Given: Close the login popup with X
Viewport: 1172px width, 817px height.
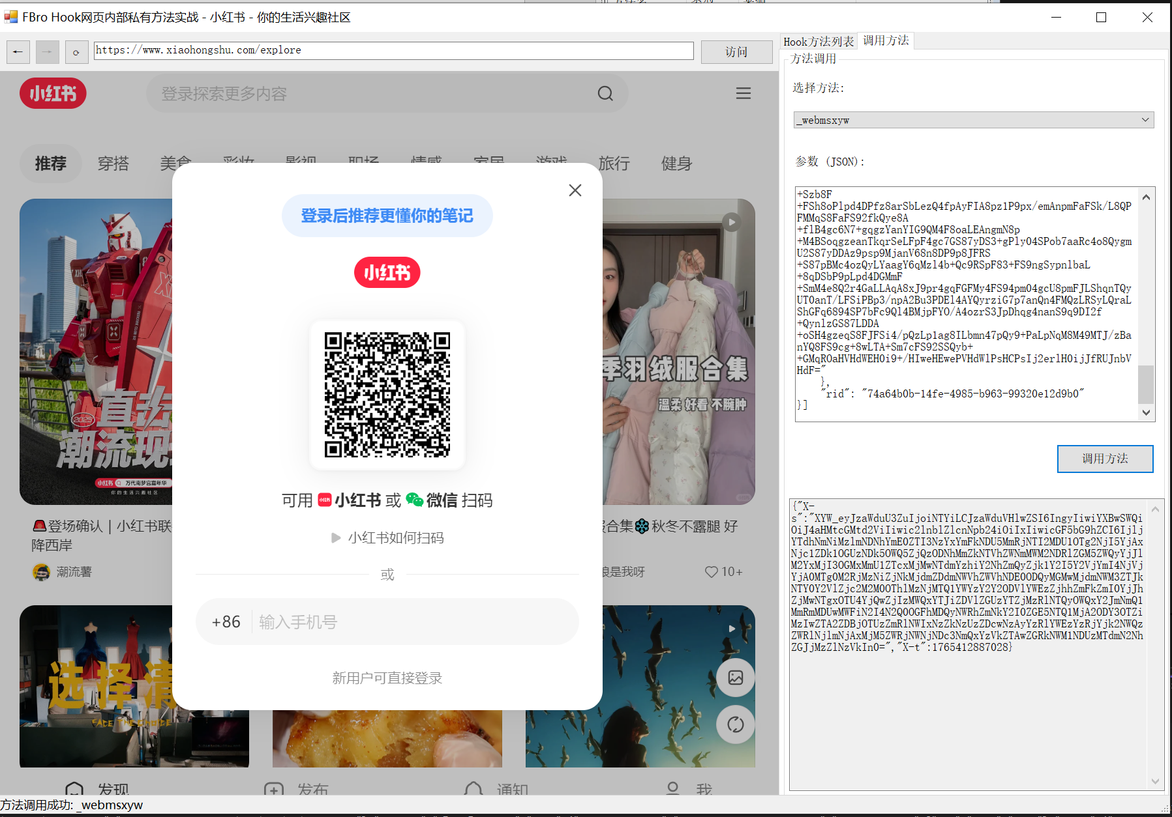Looking at the screenshot, I should (575, 190).
